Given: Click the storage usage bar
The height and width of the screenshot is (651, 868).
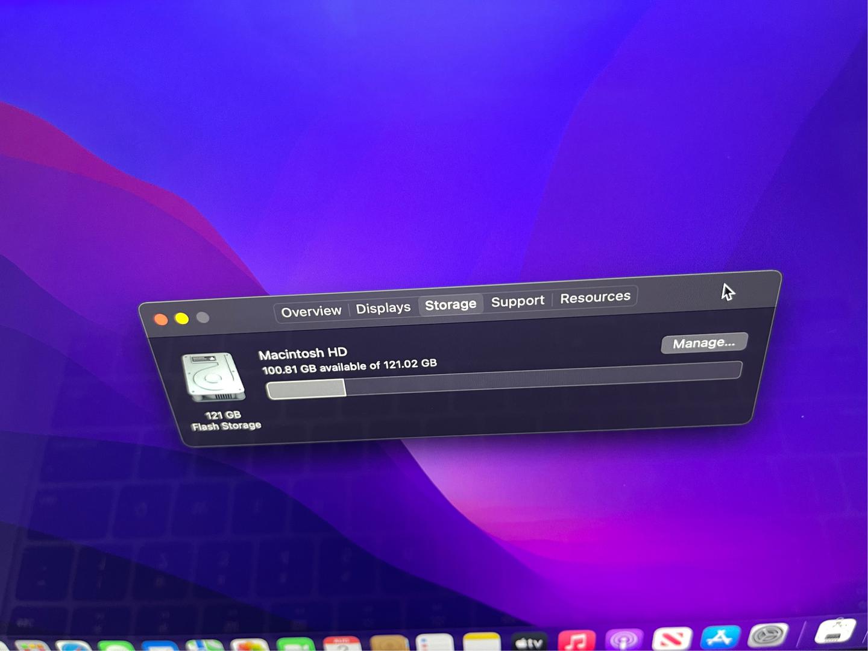Looking at the screenshot, I should click(x=504, y=380).
